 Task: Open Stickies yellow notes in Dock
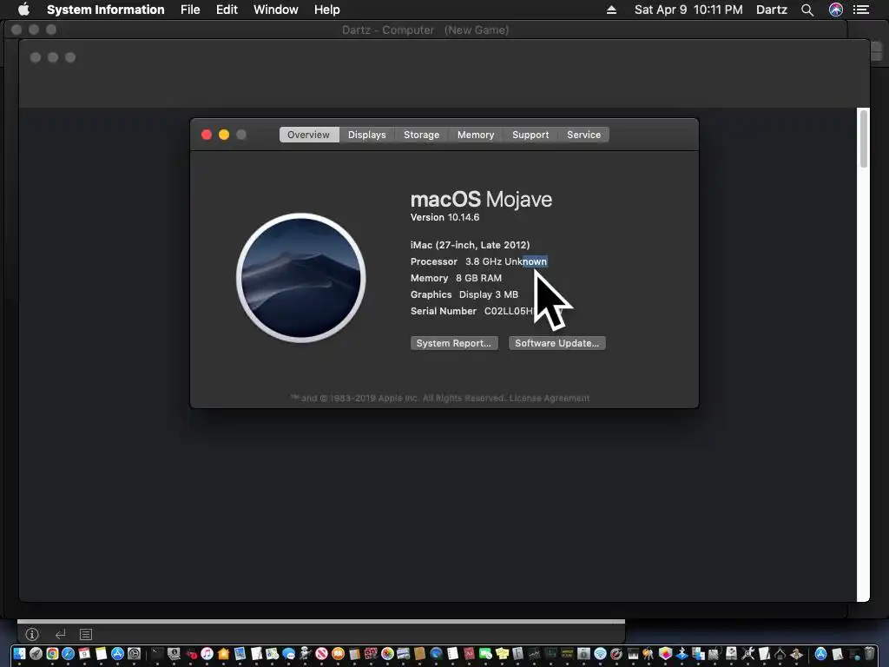click(502, 653)
